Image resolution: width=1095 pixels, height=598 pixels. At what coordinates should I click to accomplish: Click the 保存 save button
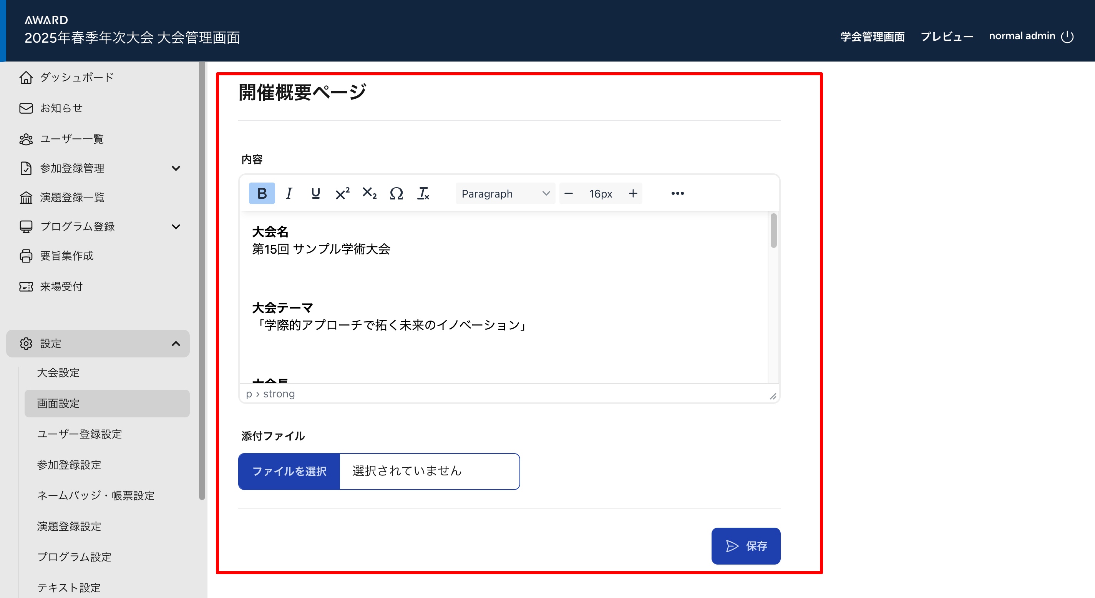click(746, 546)
